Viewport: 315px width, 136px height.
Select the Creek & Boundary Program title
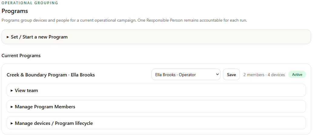[x=37, y=75]
